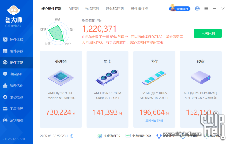This screenshot has height=144, width=229.
Task: Open 清理优化 in the sidebar
Action: 16,86
